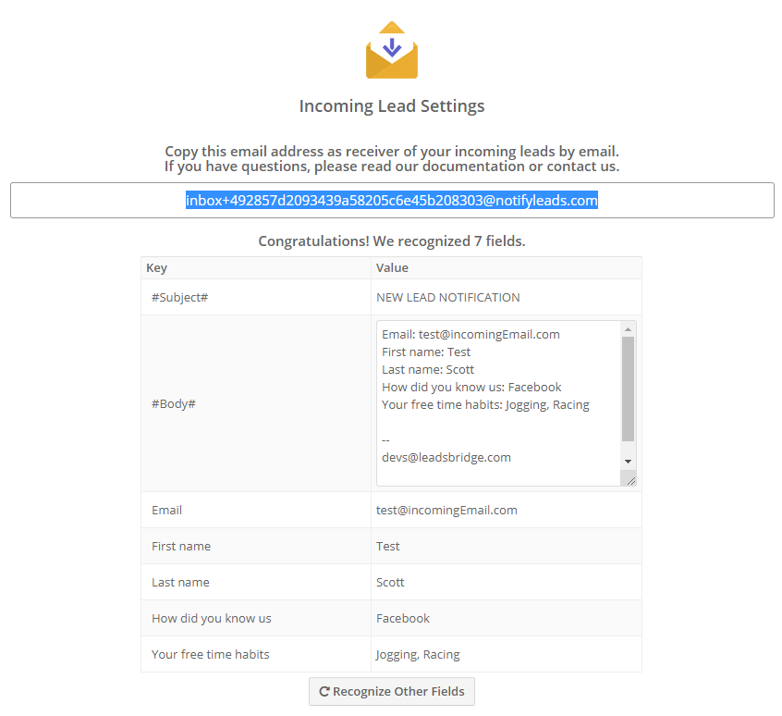Click the textarea resize handle corner
782x716 pixels.
pos(630,481)
